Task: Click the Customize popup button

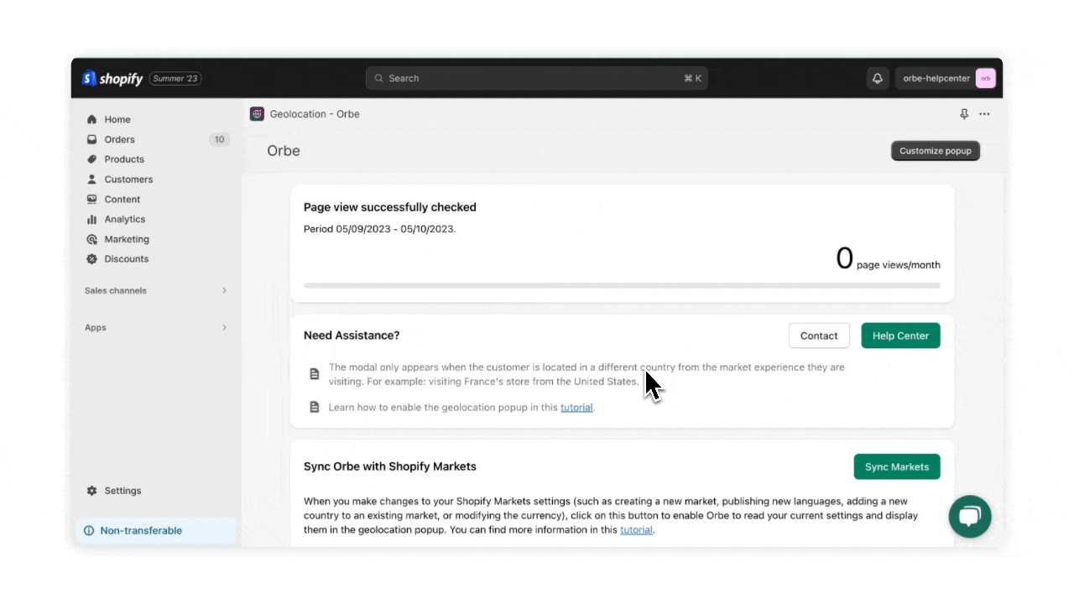Action: pyautogui.click(x=935, y=151)
